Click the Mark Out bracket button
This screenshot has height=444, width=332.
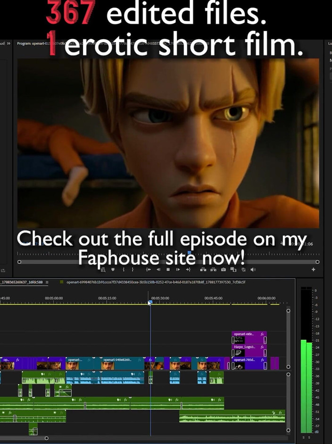pyautogui.click(x=132, y=269)
